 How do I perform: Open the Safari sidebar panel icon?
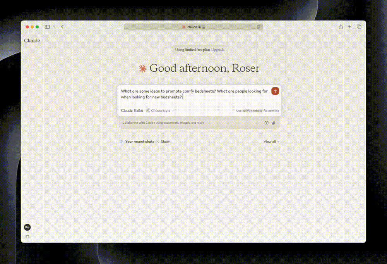[47, 27]
